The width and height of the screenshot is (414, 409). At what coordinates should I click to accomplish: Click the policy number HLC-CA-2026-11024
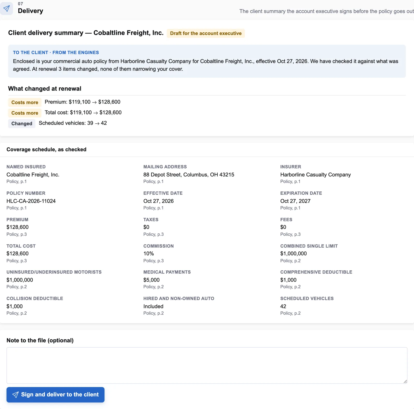[31, 201]
